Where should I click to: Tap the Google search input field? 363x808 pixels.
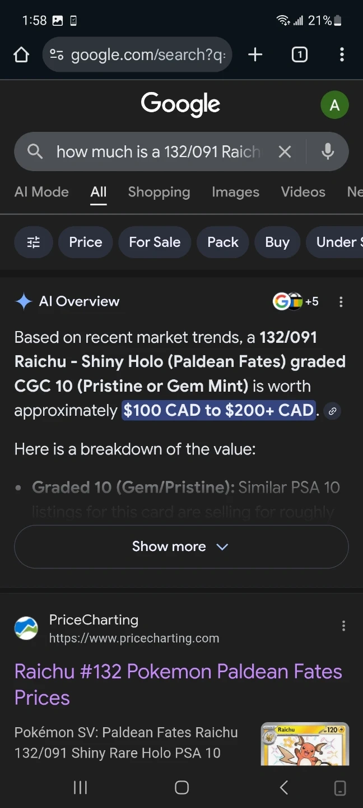[158, 151]
